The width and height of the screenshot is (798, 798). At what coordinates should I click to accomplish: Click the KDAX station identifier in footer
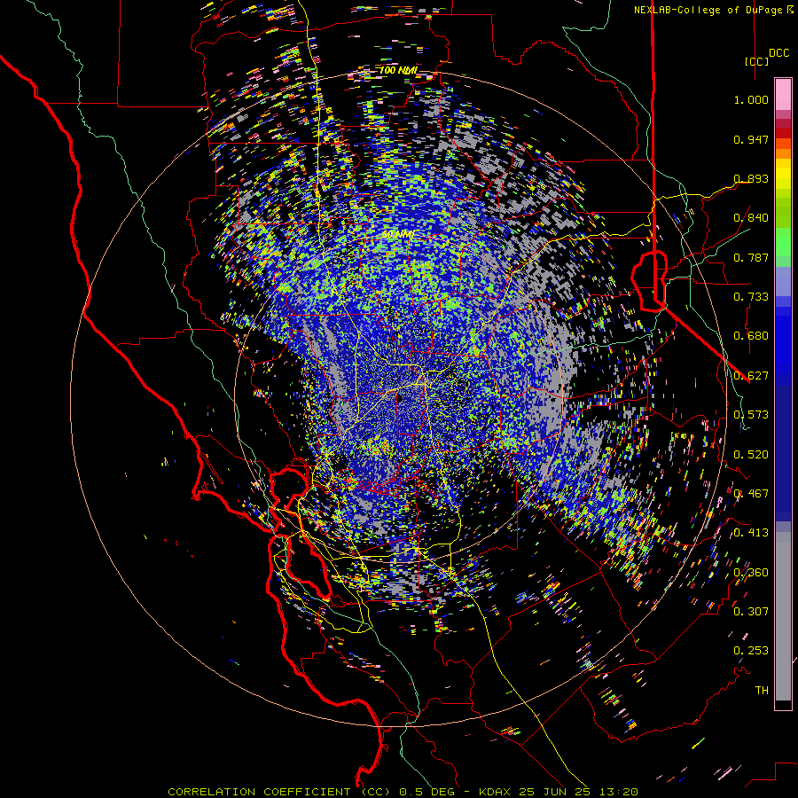(x=497, y=792)
